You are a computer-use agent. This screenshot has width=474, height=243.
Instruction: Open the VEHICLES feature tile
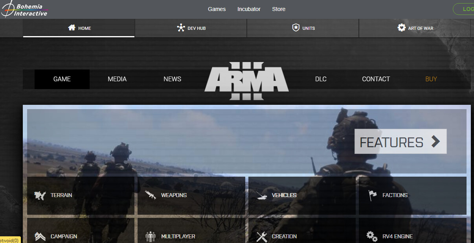pos(302,195)
